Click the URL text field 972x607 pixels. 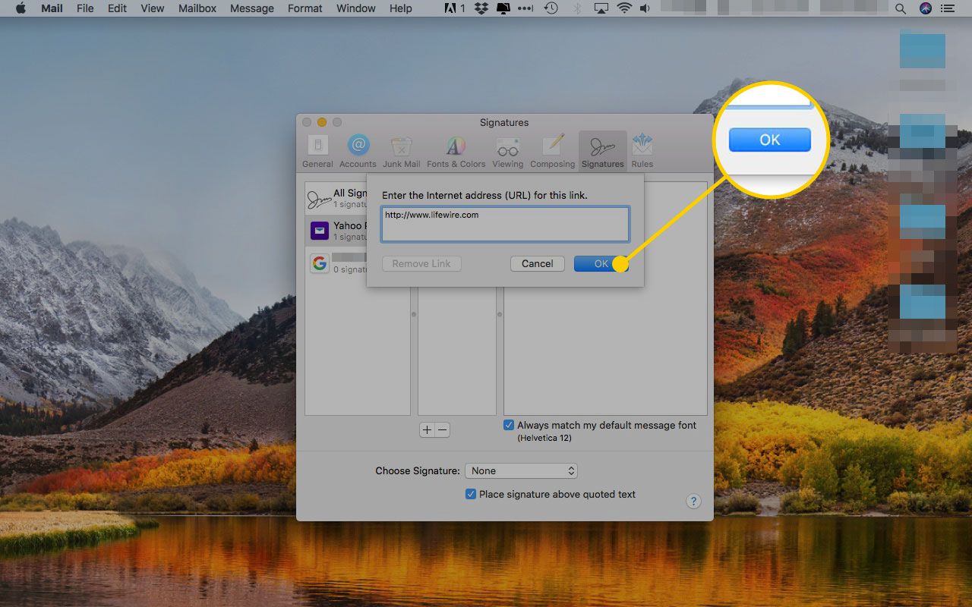click(x=505, y=225)
